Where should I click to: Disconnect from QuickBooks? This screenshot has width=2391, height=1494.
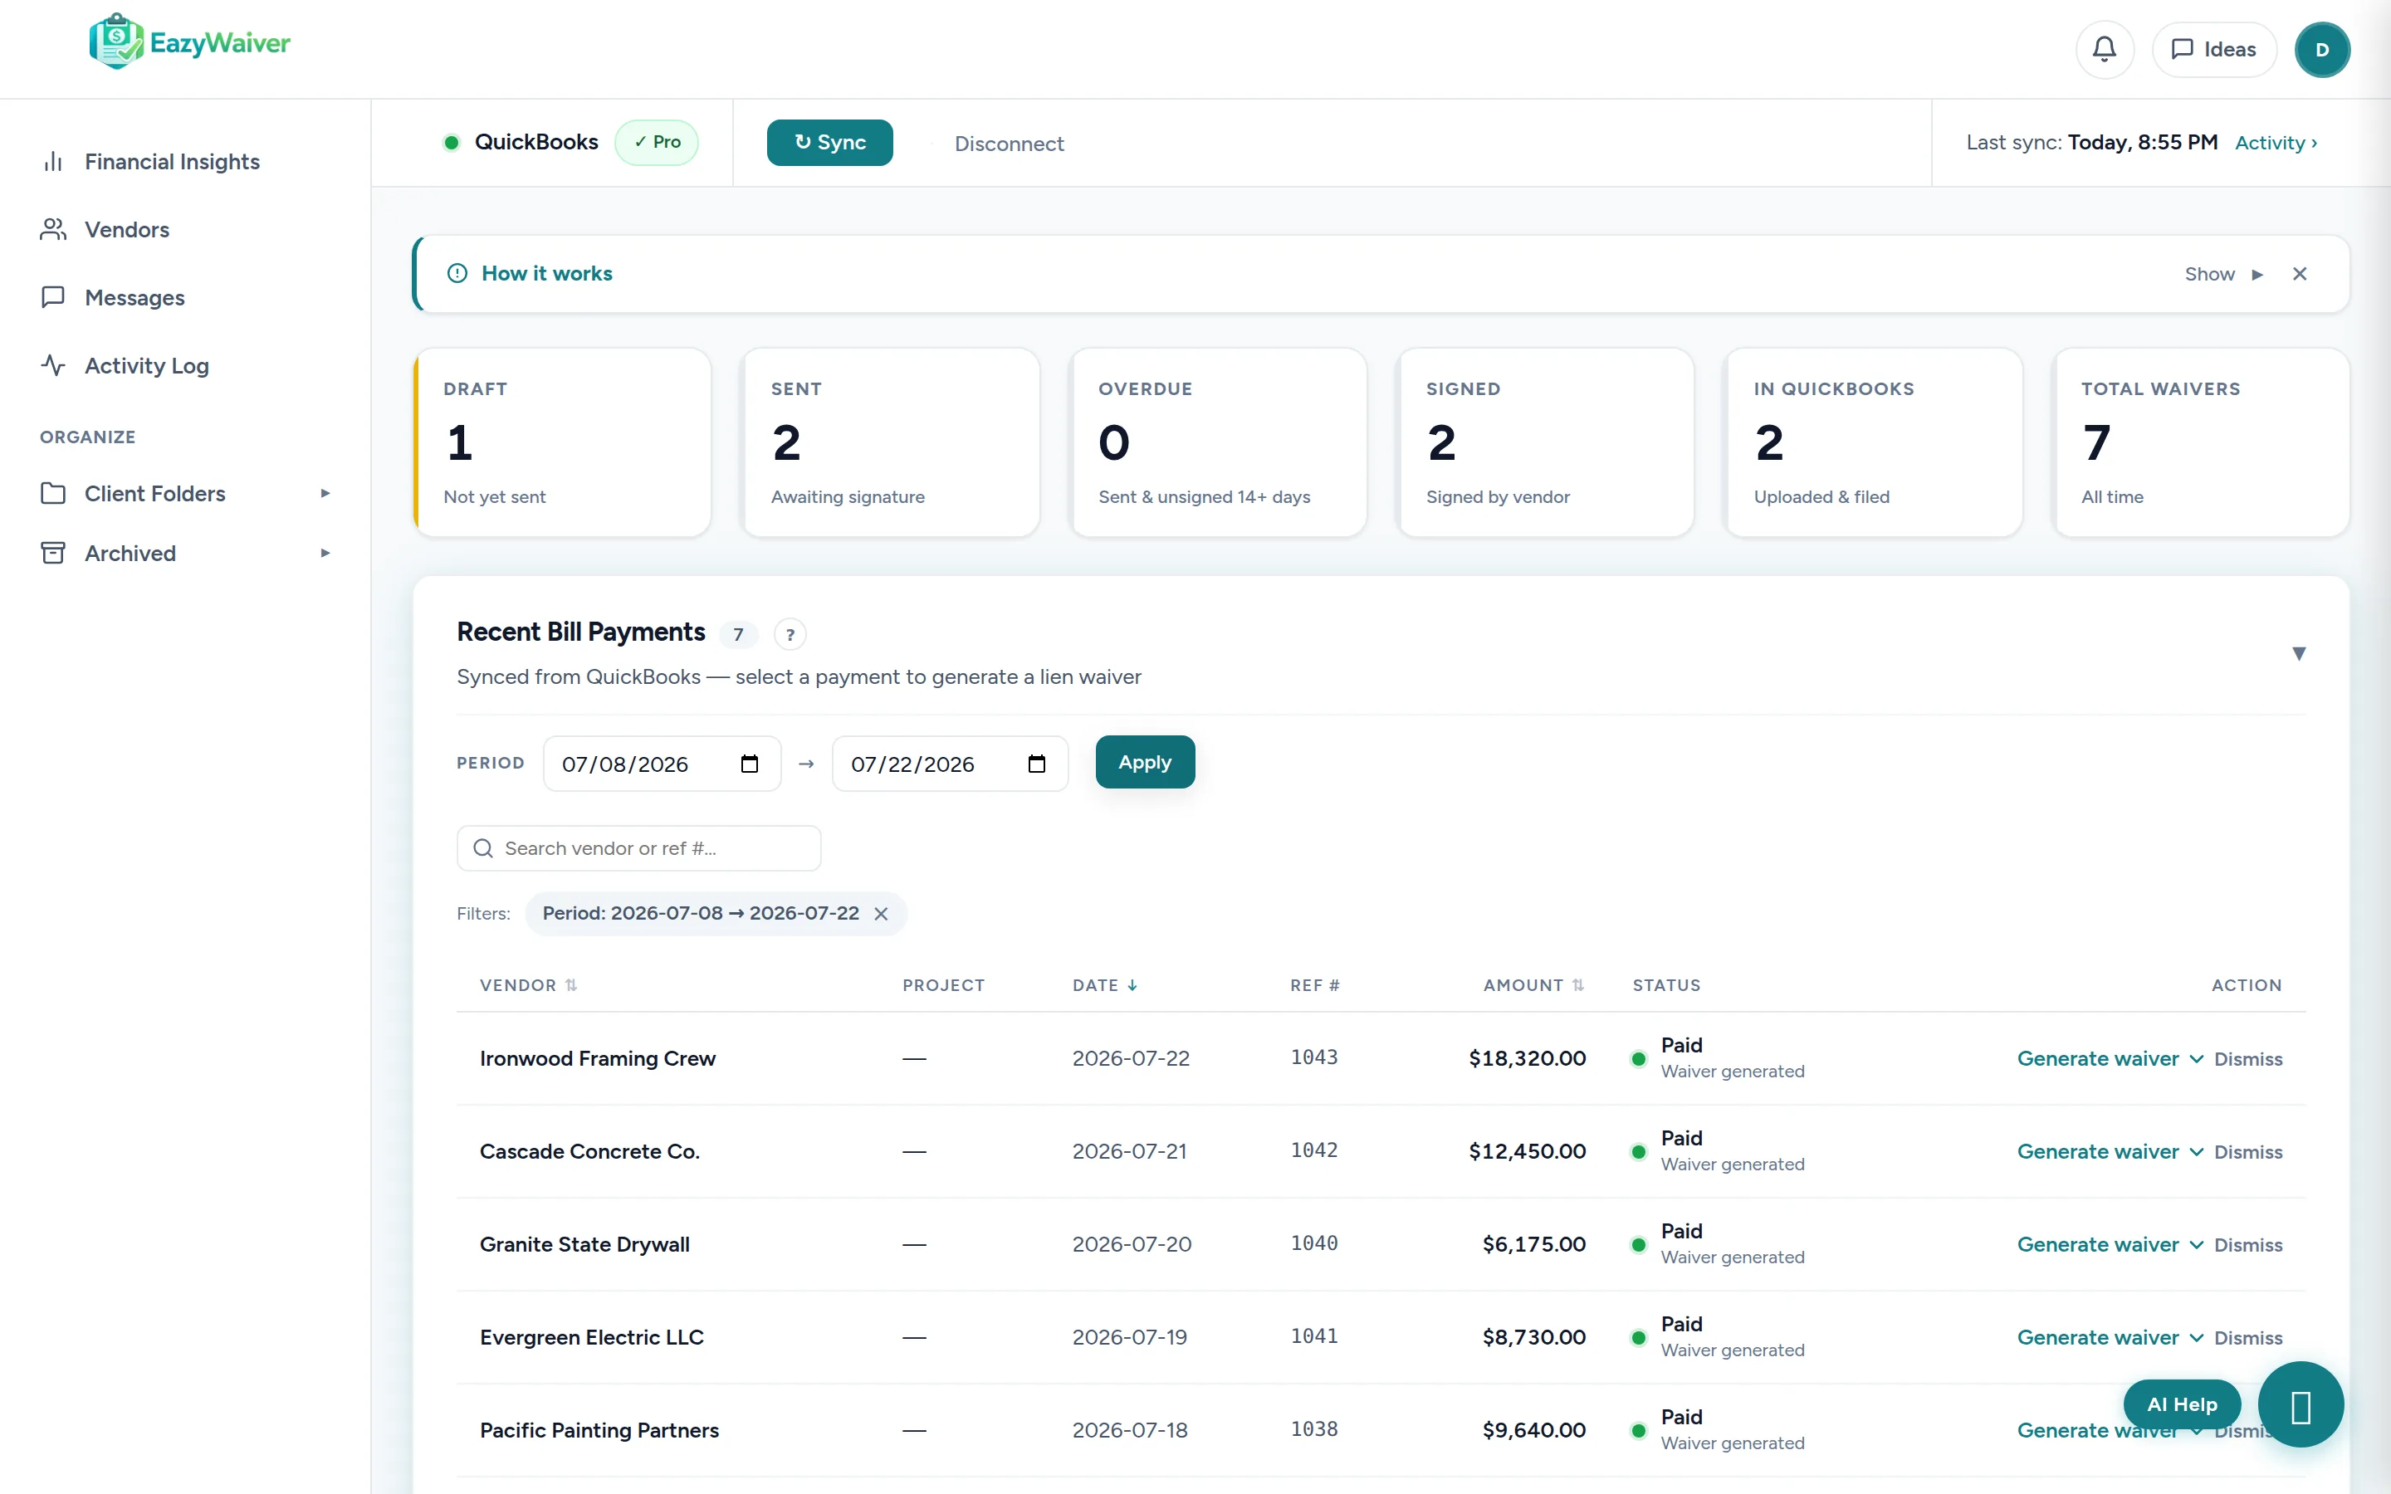(1009, 144)
